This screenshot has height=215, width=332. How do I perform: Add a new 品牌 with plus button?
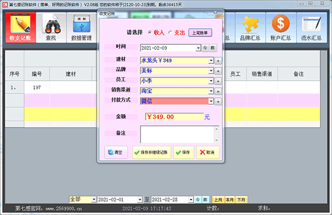tap(218, 71)
